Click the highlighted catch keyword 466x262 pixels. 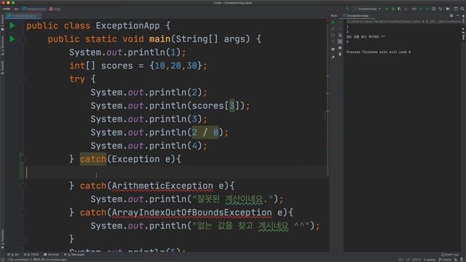click(x=93, y=159)
